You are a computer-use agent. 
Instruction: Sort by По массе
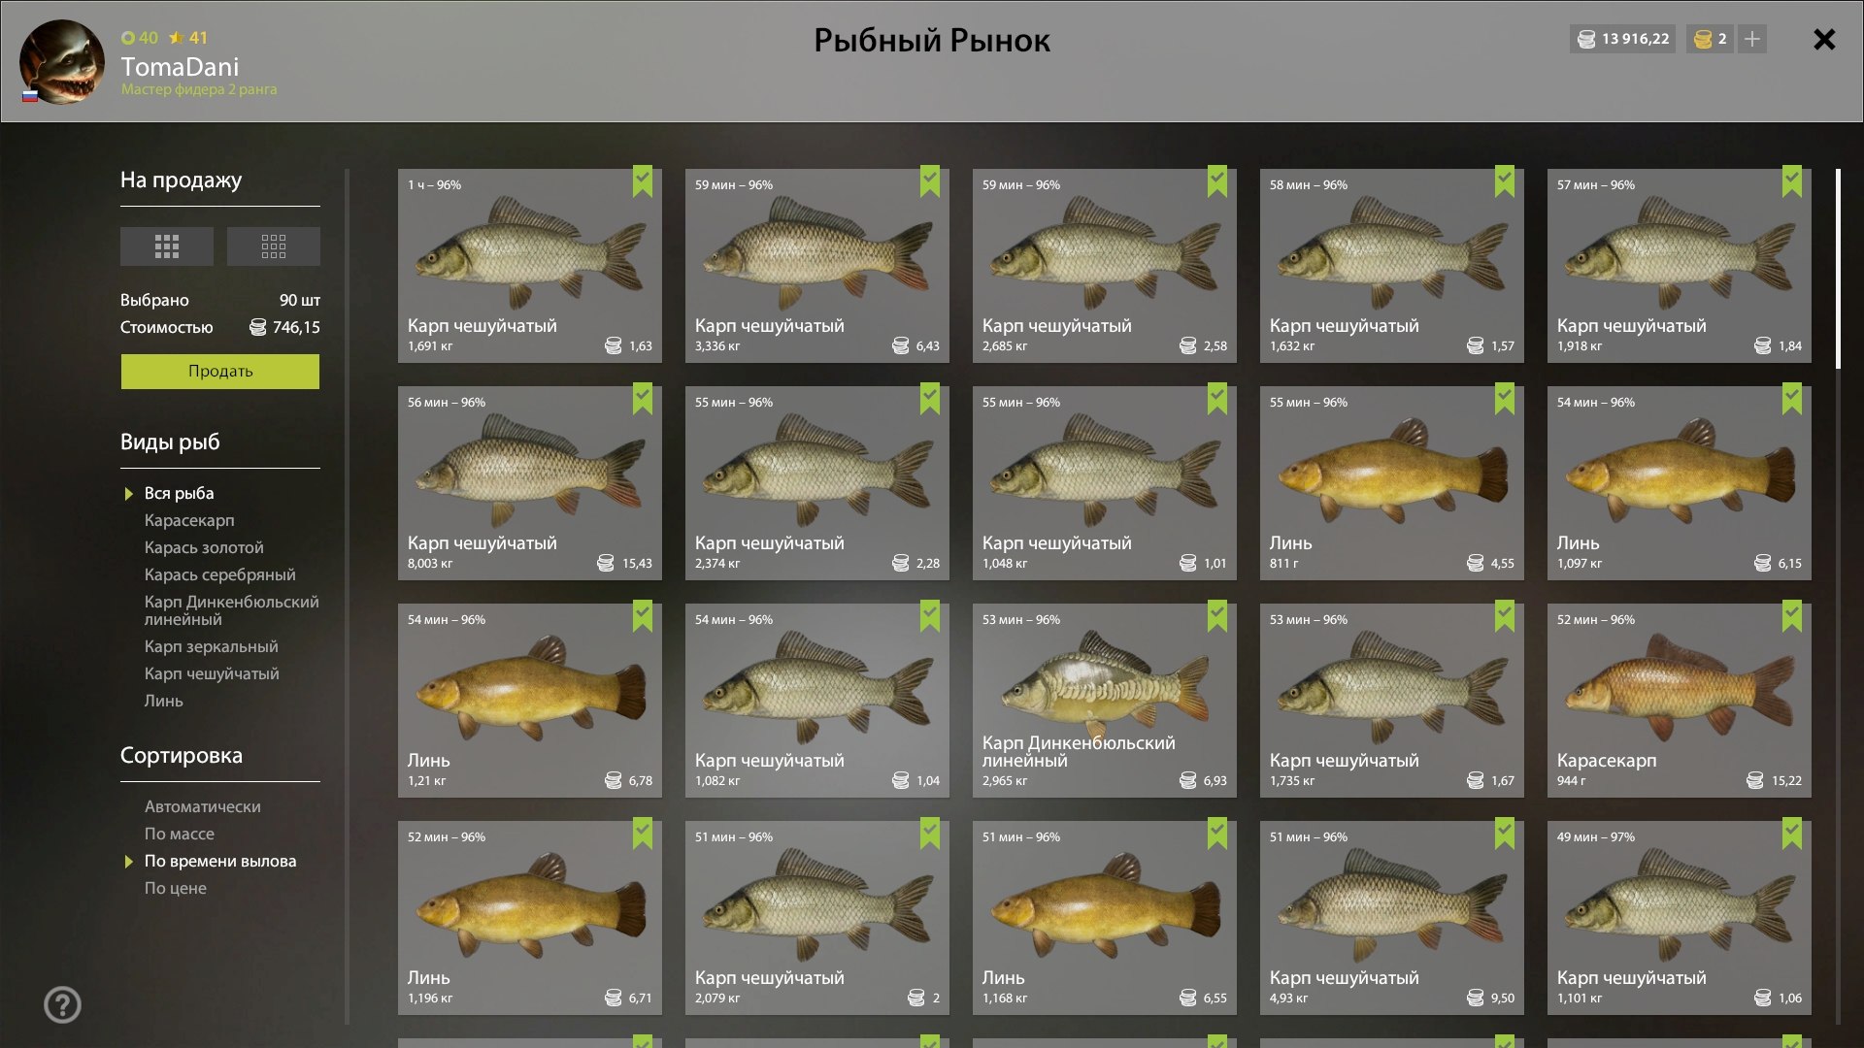[179, 834]
